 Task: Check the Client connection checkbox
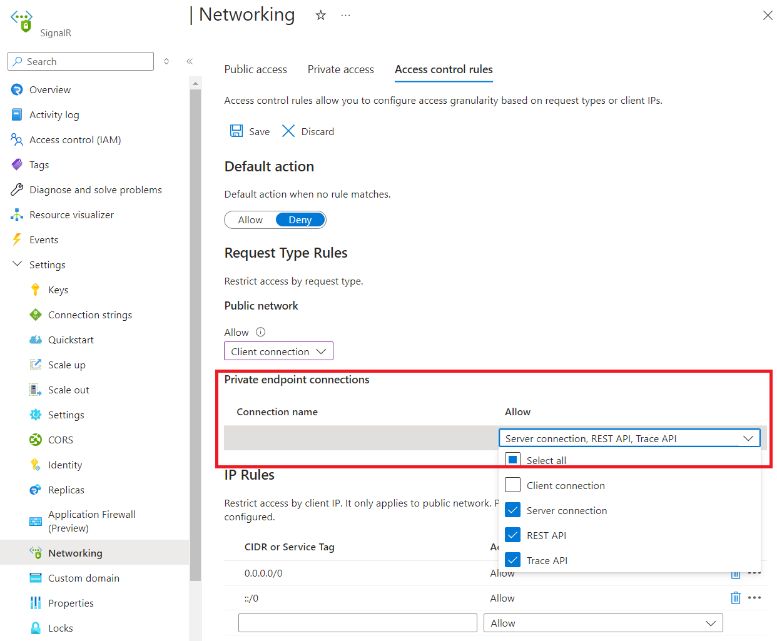pyautogui.click(x=512, y=485)
